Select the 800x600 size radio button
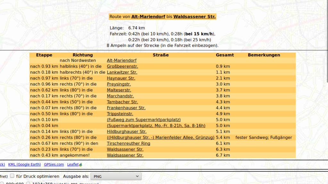Image resolution: width=328 pixels, height=184 pixels. pos(2,183)
